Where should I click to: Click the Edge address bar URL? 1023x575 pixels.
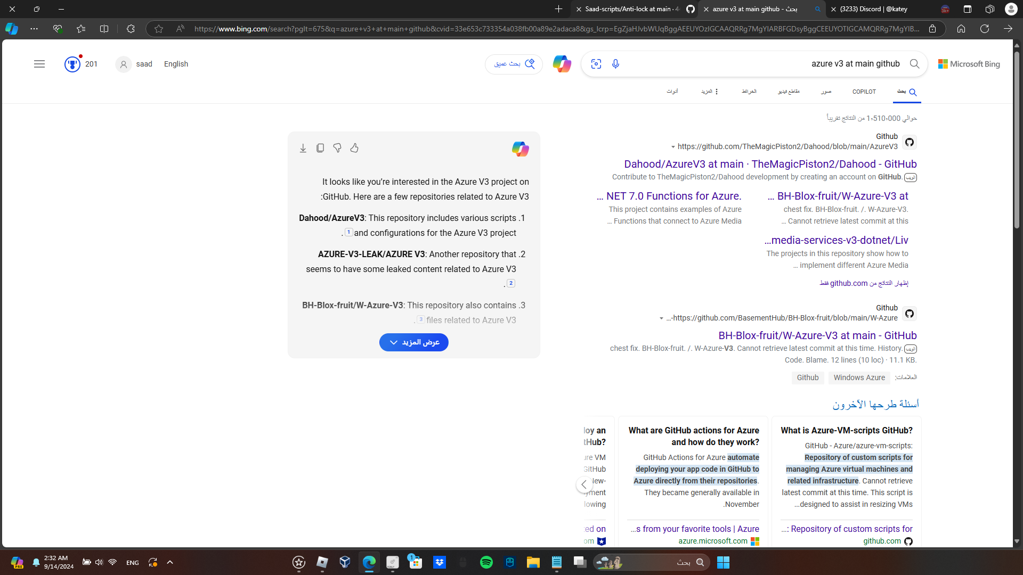click(x=557, y=29)
